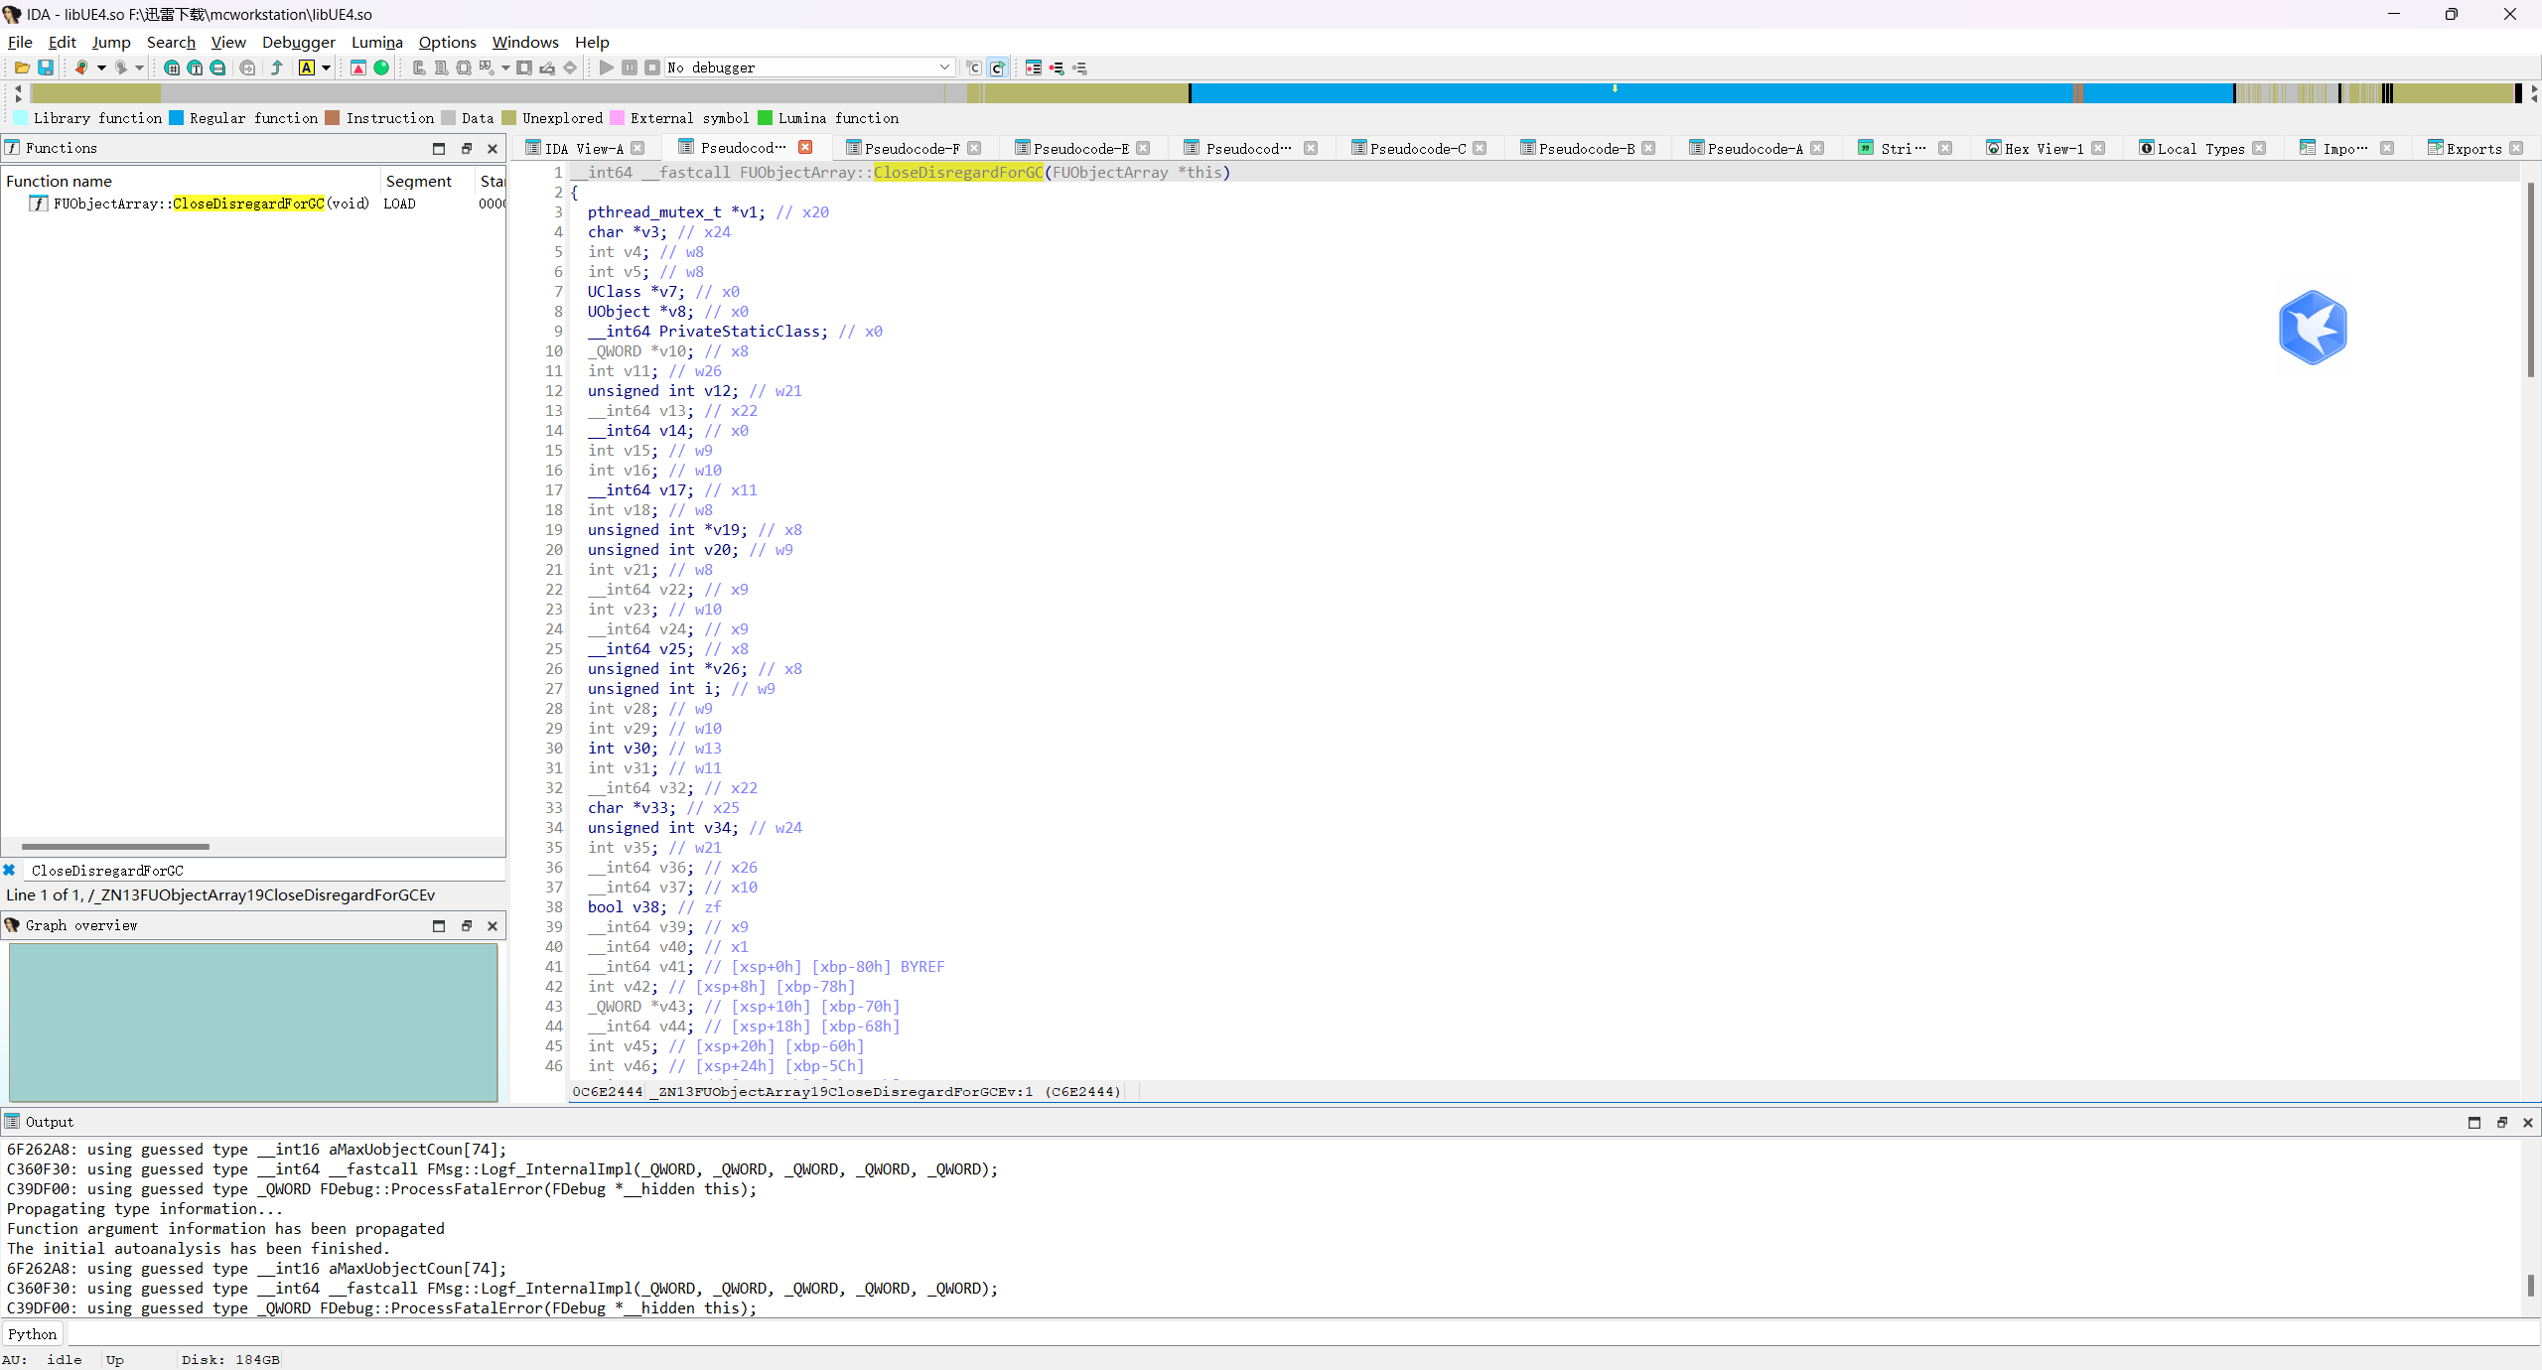Click the second breakpoint list toolbar icon
Screen dimensions: 2542x1370
coord(1057,68)
